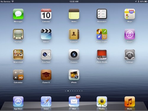Launch the Maps app
Viewport: 148px width, 111px height.
[x=130, y=14]
